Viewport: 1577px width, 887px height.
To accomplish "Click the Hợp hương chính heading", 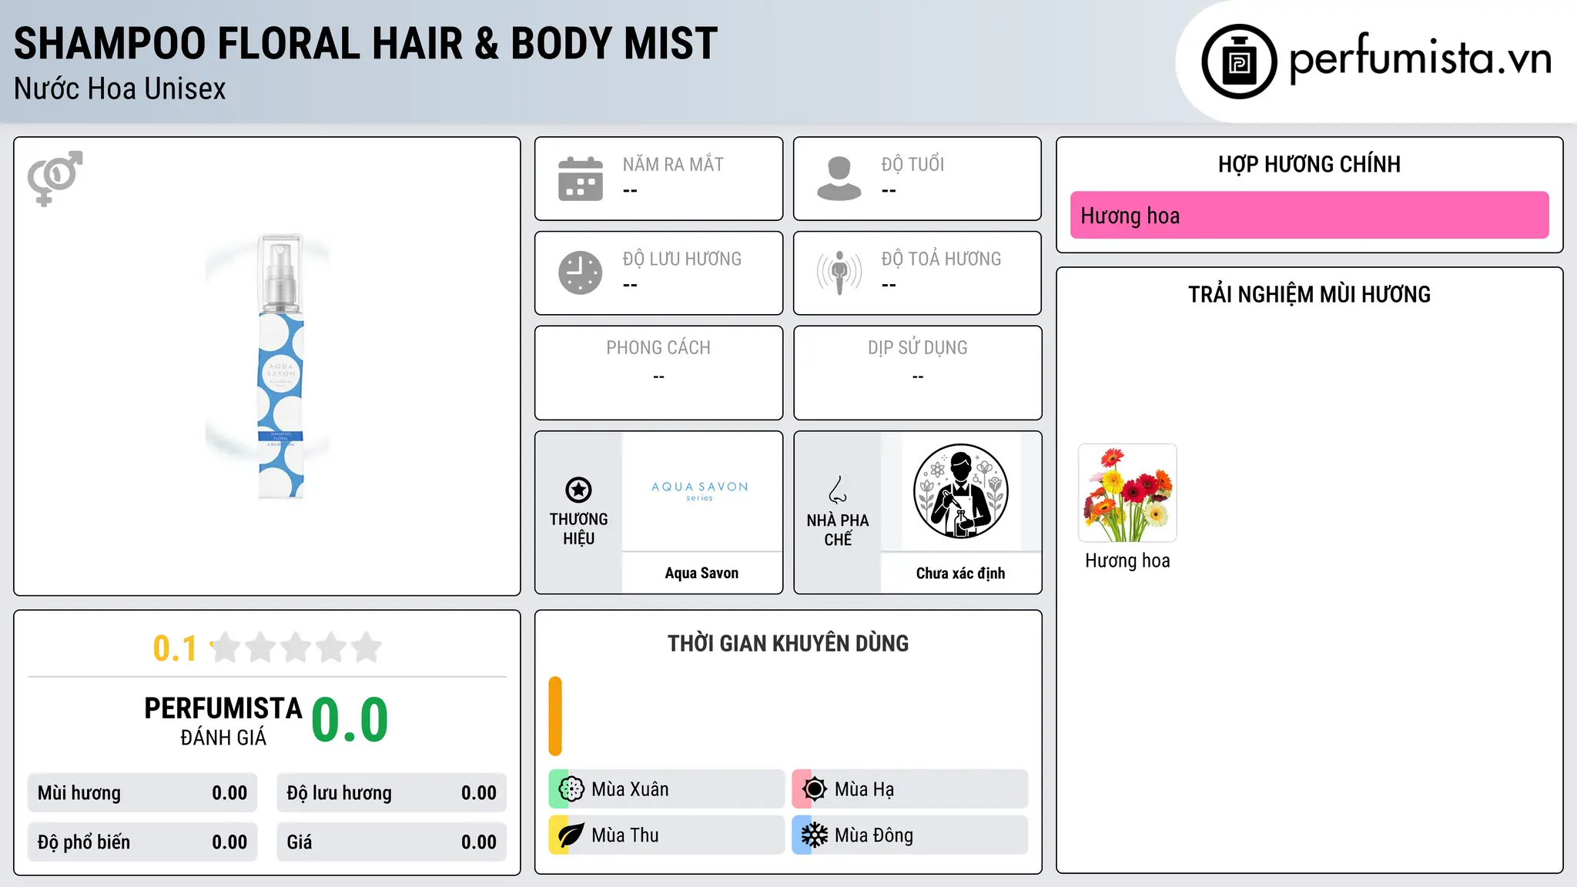I will point(1309,164).
